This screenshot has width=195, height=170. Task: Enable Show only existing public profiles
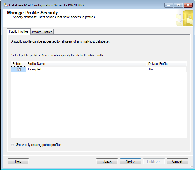coord(12,145)
